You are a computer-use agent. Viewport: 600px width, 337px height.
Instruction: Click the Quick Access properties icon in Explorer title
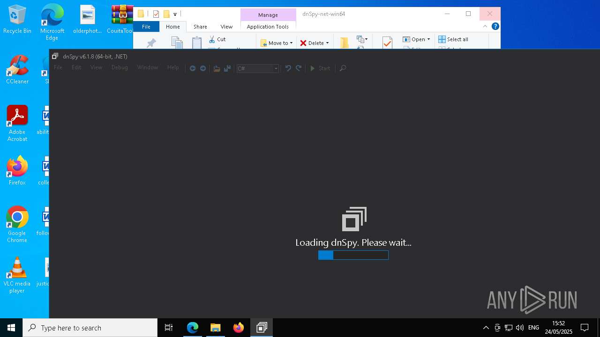(156, 14)
